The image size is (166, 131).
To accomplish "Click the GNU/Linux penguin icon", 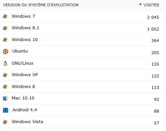I will pos(5,63).
